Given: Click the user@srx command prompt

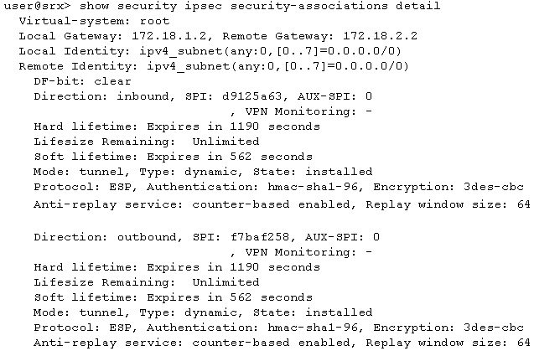Looking at the screenshot, I should (x=37, y=6).
